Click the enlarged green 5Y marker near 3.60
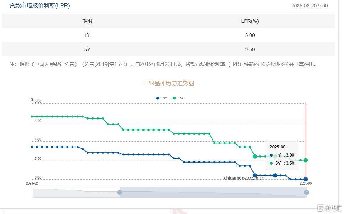Viewport: 344px width, 214px height. tap(255, 156)
